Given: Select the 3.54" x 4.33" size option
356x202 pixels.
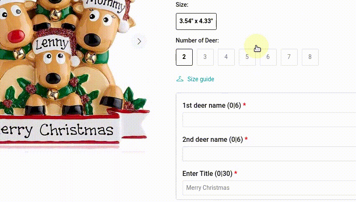Looking at the screenshot, I should point(196,21).
